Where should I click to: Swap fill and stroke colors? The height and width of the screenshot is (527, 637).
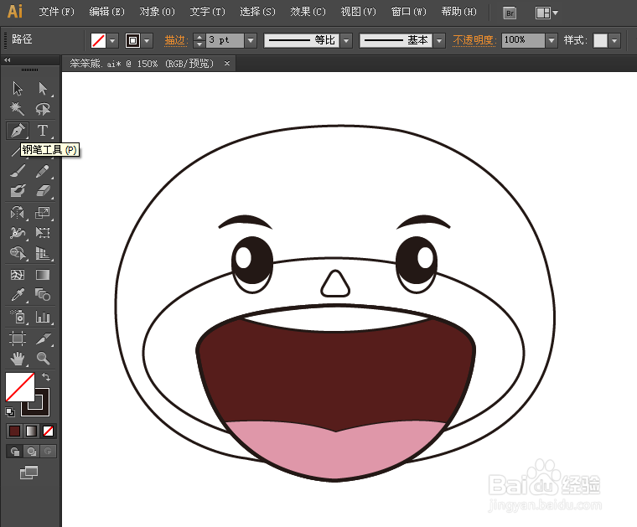coord(46,377)
